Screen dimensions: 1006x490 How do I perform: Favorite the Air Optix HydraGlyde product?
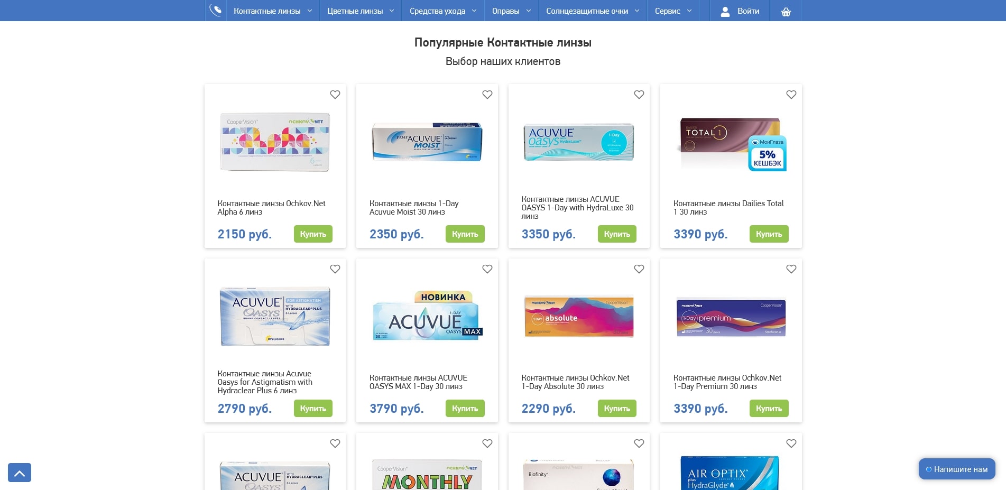791,443
